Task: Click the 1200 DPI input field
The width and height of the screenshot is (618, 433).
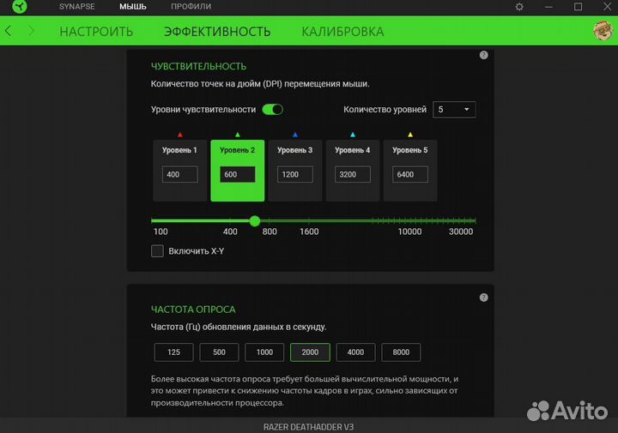Action: click(x=294, y=174)
